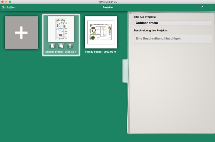Show app information with the i icon
Viewport: 215px width, 142px height.
(x=211, y=8)
